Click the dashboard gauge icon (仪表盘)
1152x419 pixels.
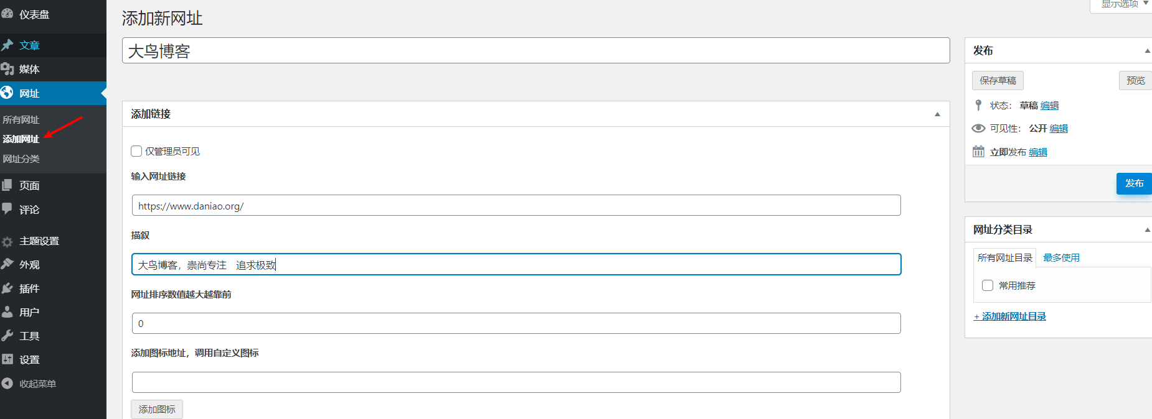tap(7, 14)
